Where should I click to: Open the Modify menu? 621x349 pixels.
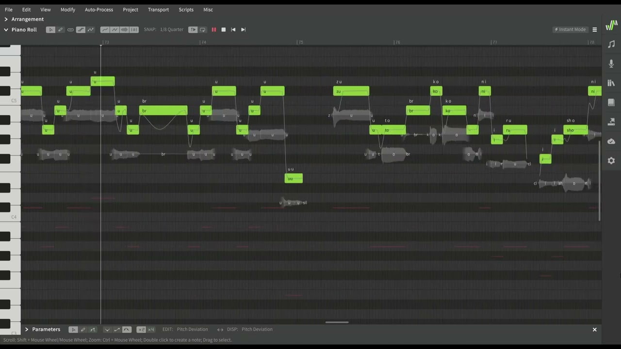(68, 10)
